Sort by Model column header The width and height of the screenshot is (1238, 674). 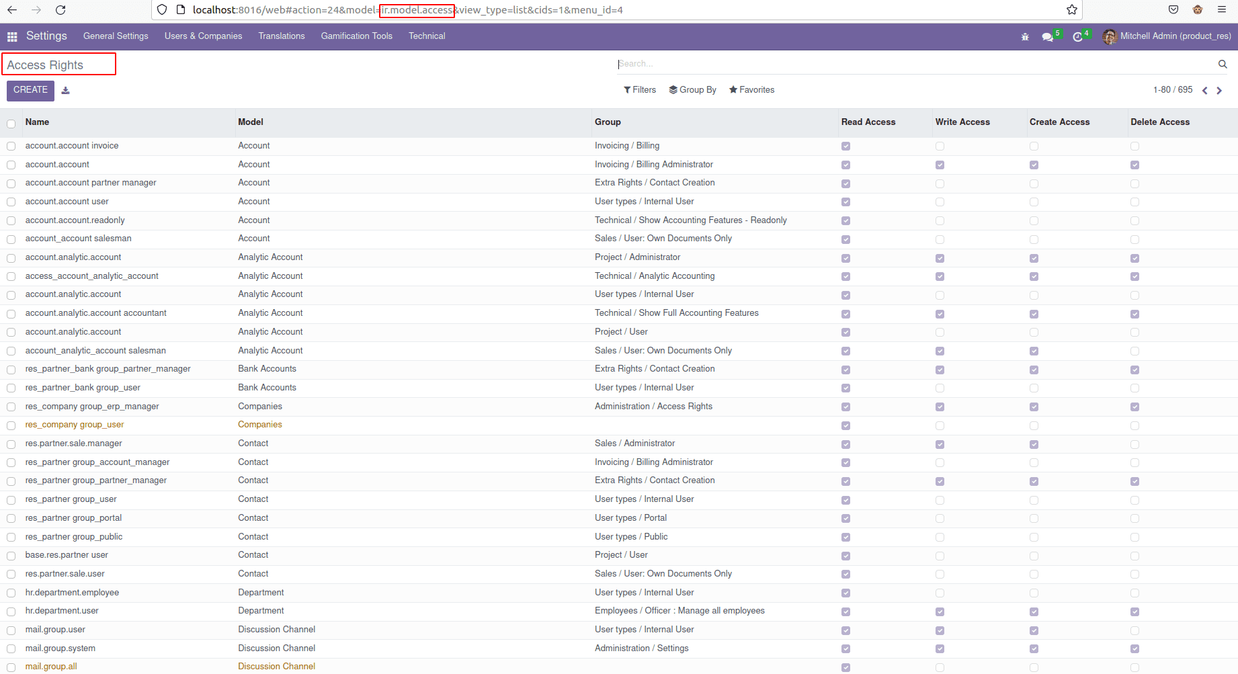coord(251,122)
